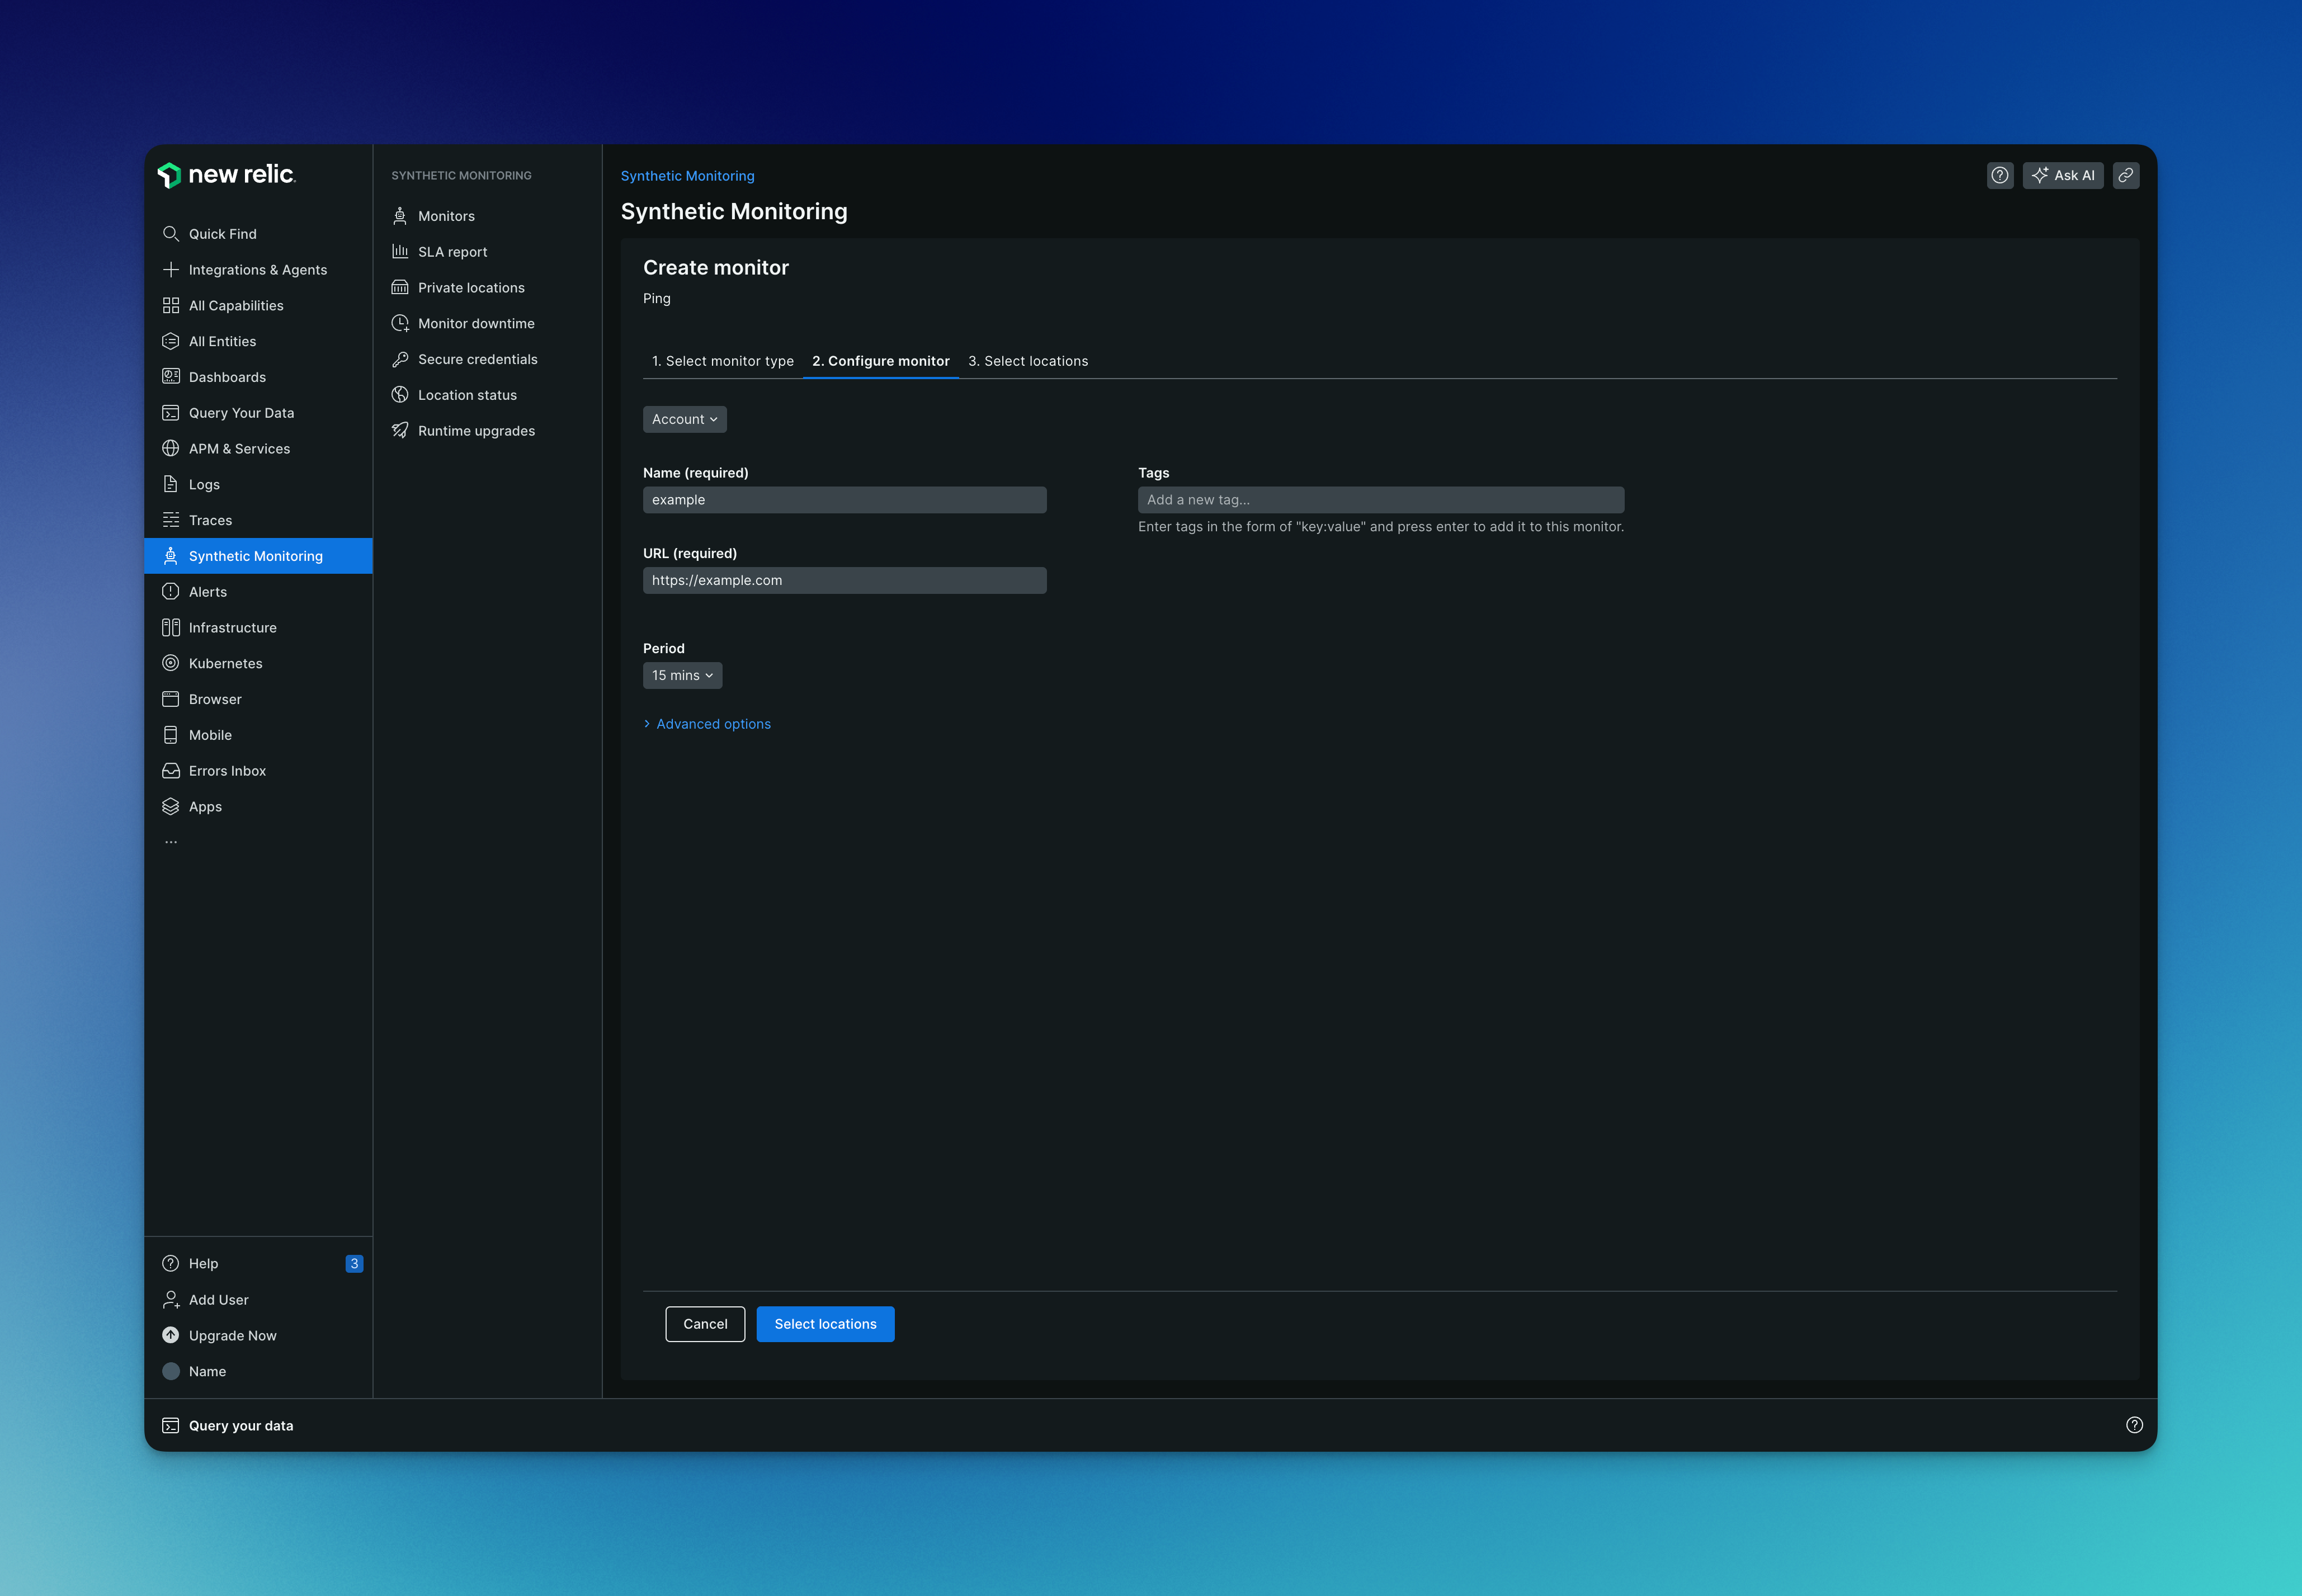This screenshot has width=2302, height=1596.
Task: Click the Kubernetes icon in sidebar
Action: click(x=171, y=663)
